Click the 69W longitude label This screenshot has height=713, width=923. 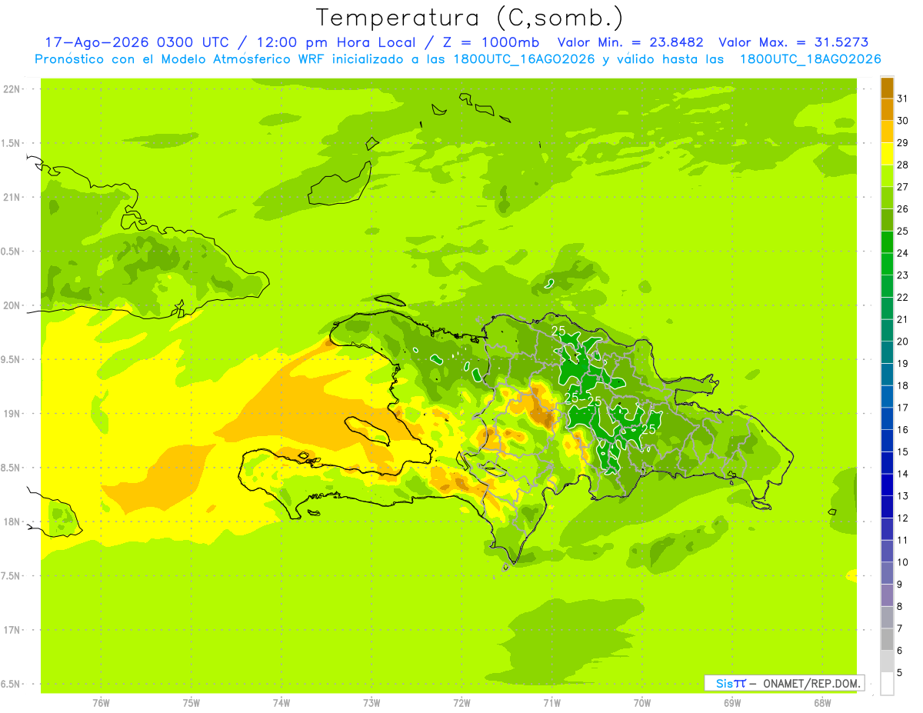pos(732,703)
